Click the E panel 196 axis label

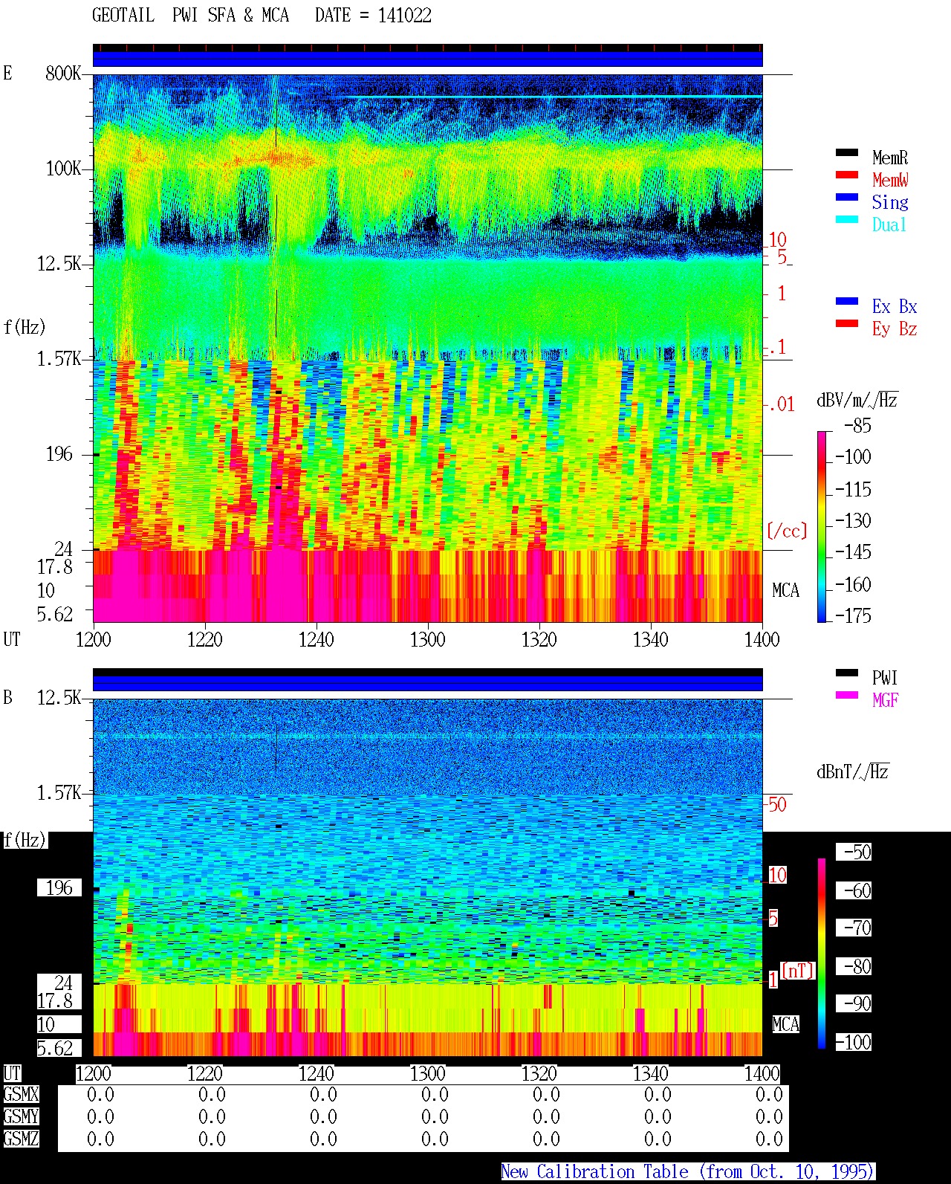point(59,454)
